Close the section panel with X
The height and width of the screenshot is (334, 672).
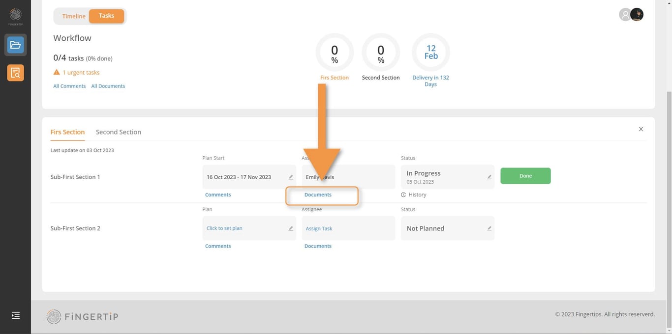click(641, 129)
